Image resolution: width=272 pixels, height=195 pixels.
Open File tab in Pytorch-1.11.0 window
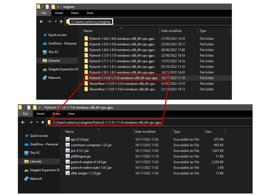click(25, 114)
